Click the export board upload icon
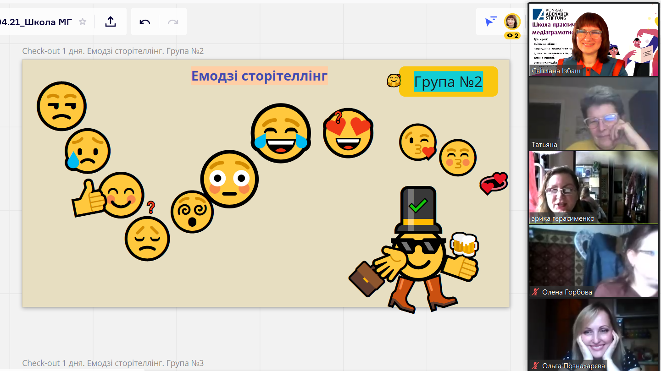This screenshot has width=661, height=371. tap(111, 22)
